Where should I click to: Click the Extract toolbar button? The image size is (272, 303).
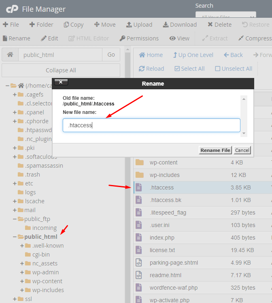pyautogui.click(x=215, y=38)
